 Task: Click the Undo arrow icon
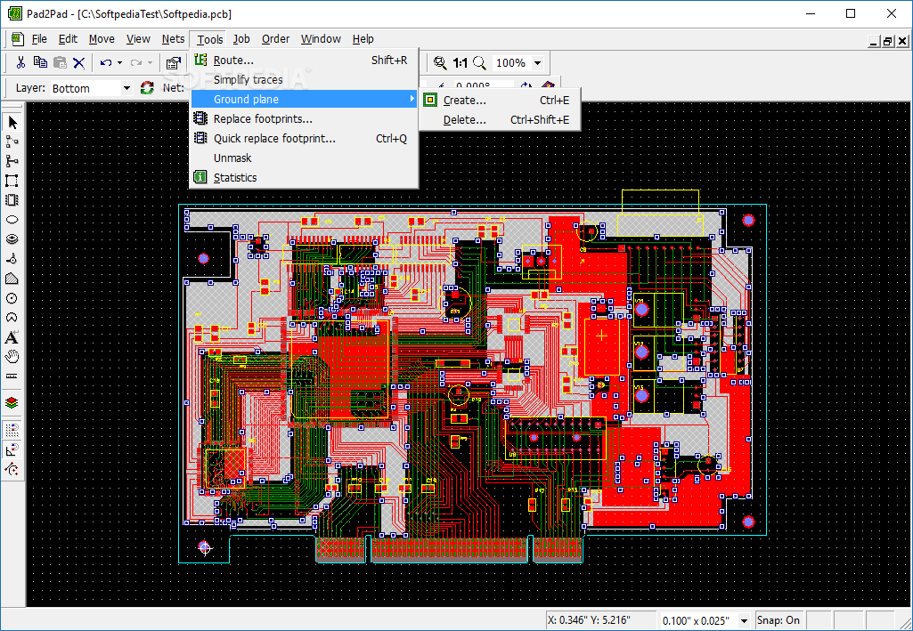pos(105,63)
